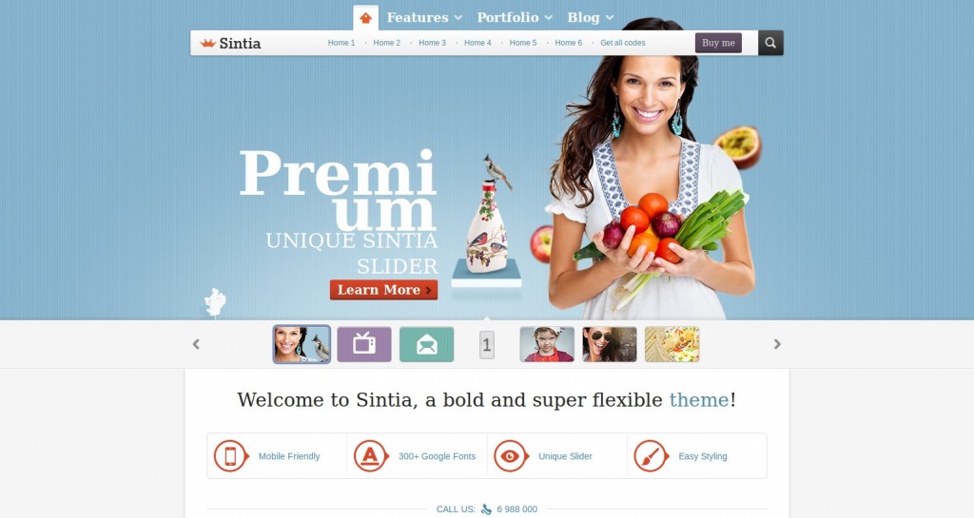Advance slider with the right arrow

777,344
